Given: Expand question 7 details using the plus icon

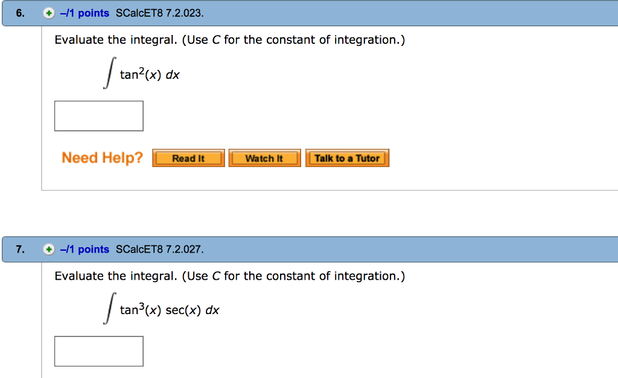Looking at the screenshot, I should coord(48,249).
